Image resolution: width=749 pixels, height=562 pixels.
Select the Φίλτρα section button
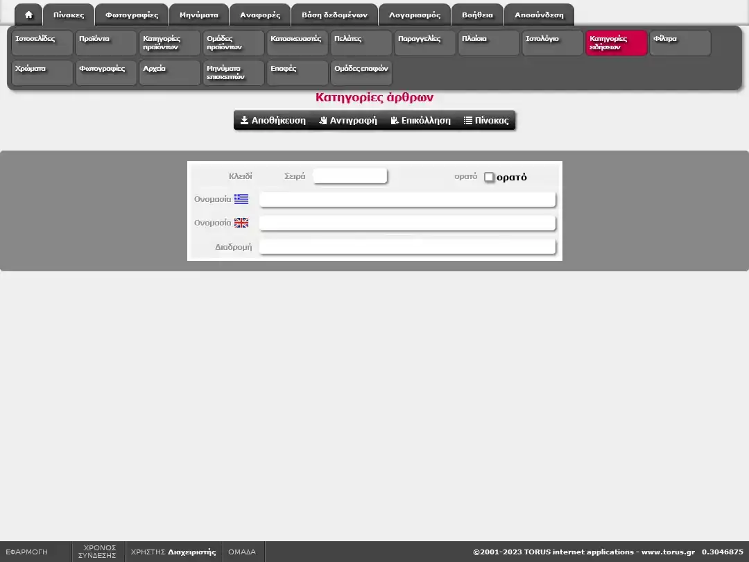point(680,43)
